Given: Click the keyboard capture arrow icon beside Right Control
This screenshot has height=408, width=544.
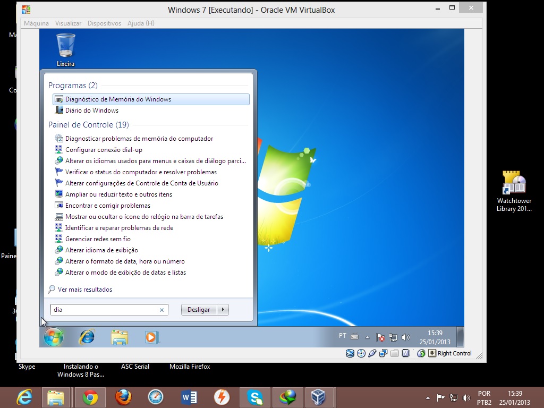Looking at the screenshot, I should tap(432, 353).
